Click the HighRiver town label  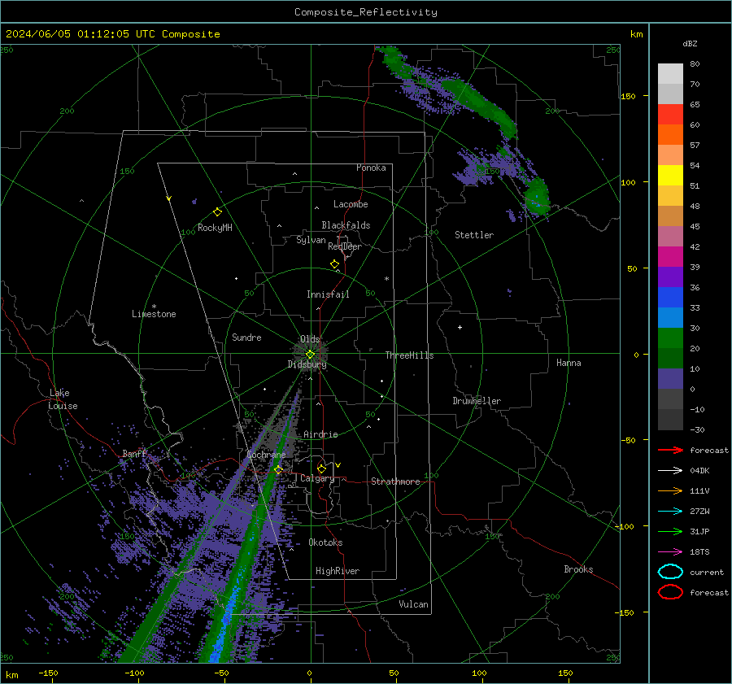click(x=338, y=571)
